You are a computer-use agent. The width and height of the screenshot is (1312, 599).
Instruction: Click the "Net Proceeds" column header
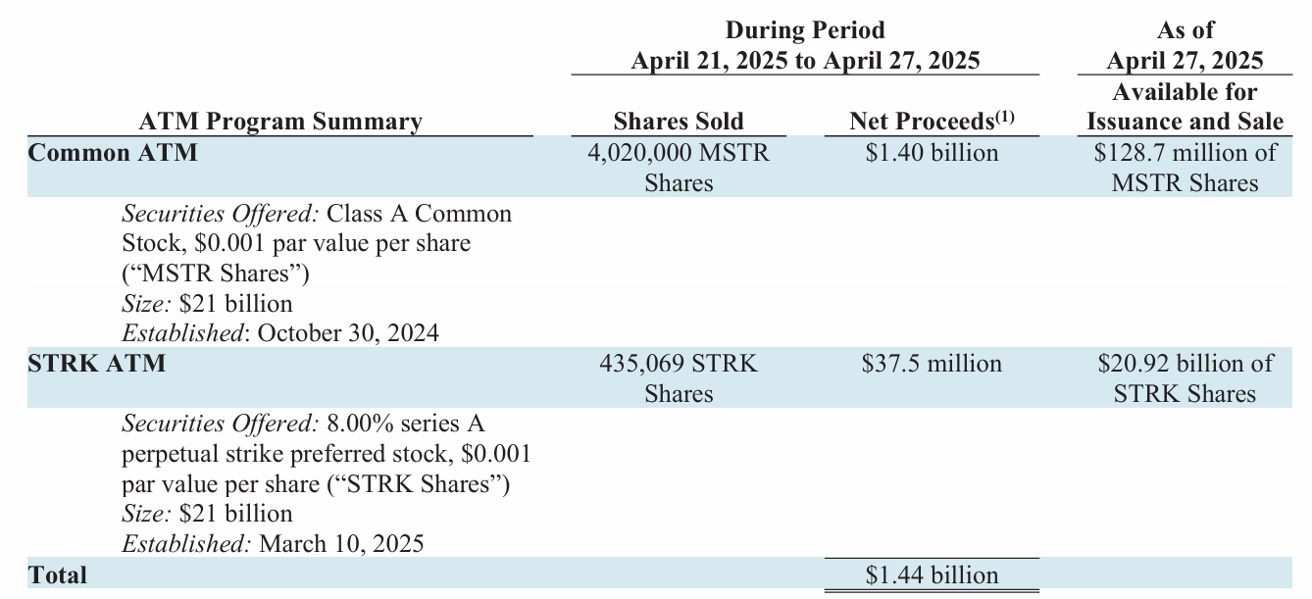[923, 122]
